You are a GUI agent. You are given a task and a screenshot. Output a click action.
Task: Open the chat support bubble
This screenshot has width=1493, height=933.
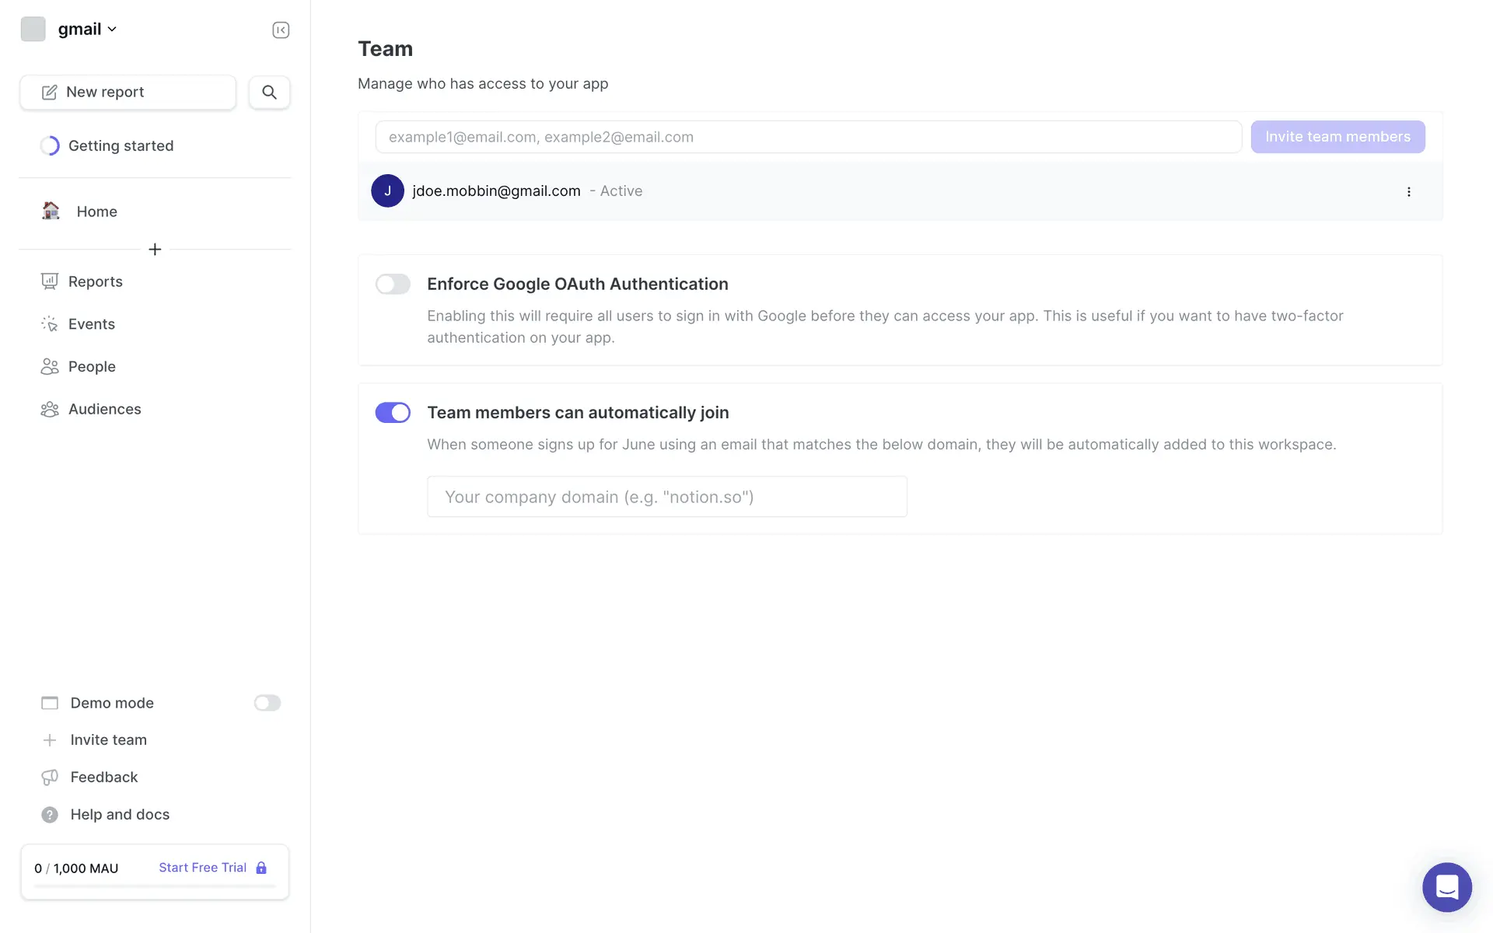coord(1446,887)
